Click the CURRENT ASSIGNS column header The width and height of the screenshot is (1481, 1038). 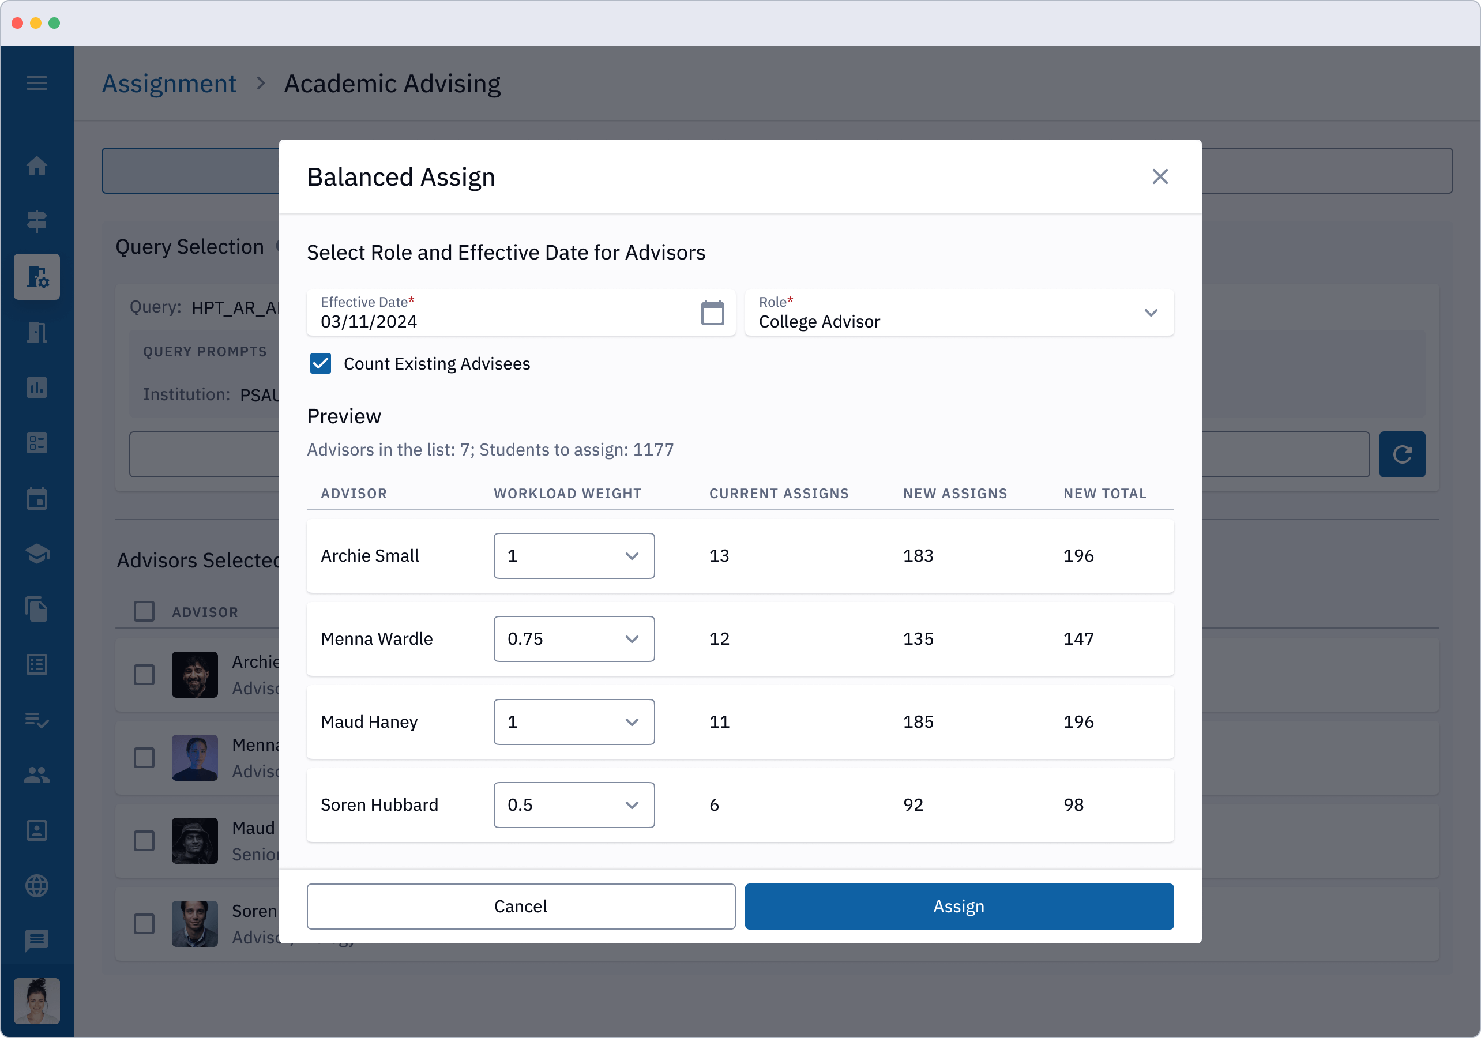click(x=779, y=494)
